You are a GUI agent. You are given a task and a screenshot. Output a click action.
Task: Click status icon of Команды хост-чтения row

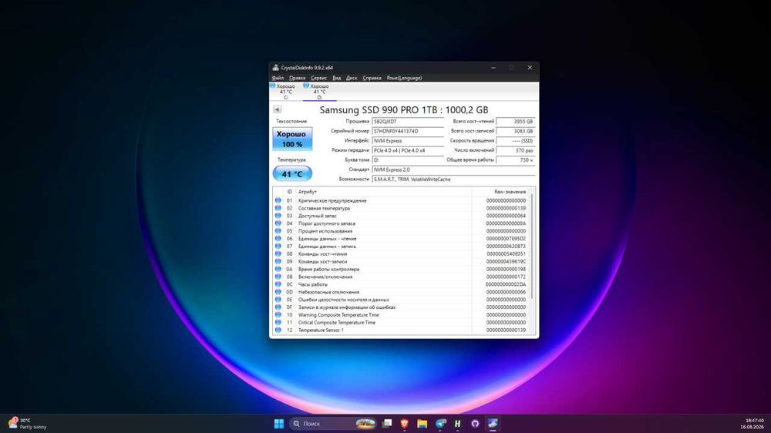[x=278, y=253]
